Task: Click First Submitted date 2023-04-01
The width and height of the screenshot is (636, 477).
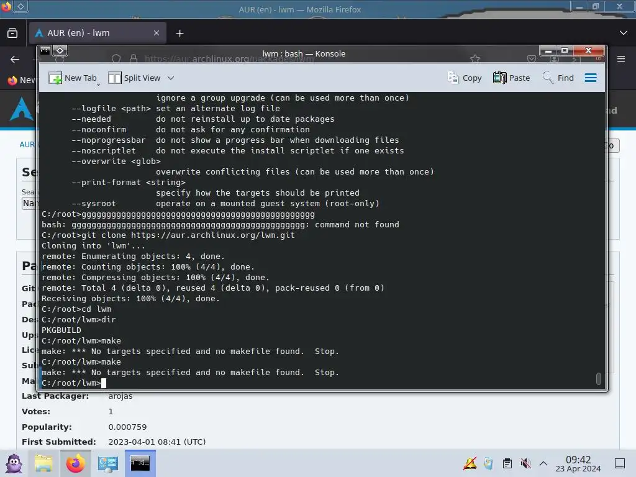Action: 157,442
